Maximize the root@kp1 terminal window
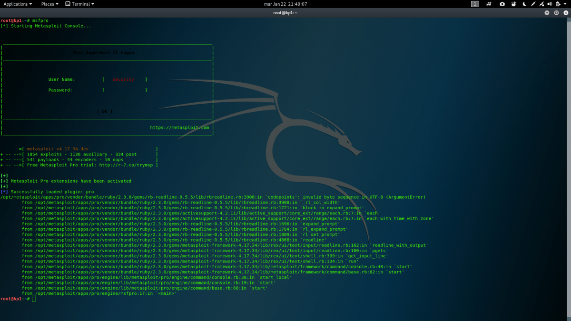The width and height of the screenshot is (571, 321). pos(556,12)
